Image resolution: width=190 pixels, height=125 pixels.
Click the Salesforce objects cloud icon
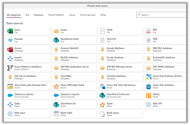(10, 95)
